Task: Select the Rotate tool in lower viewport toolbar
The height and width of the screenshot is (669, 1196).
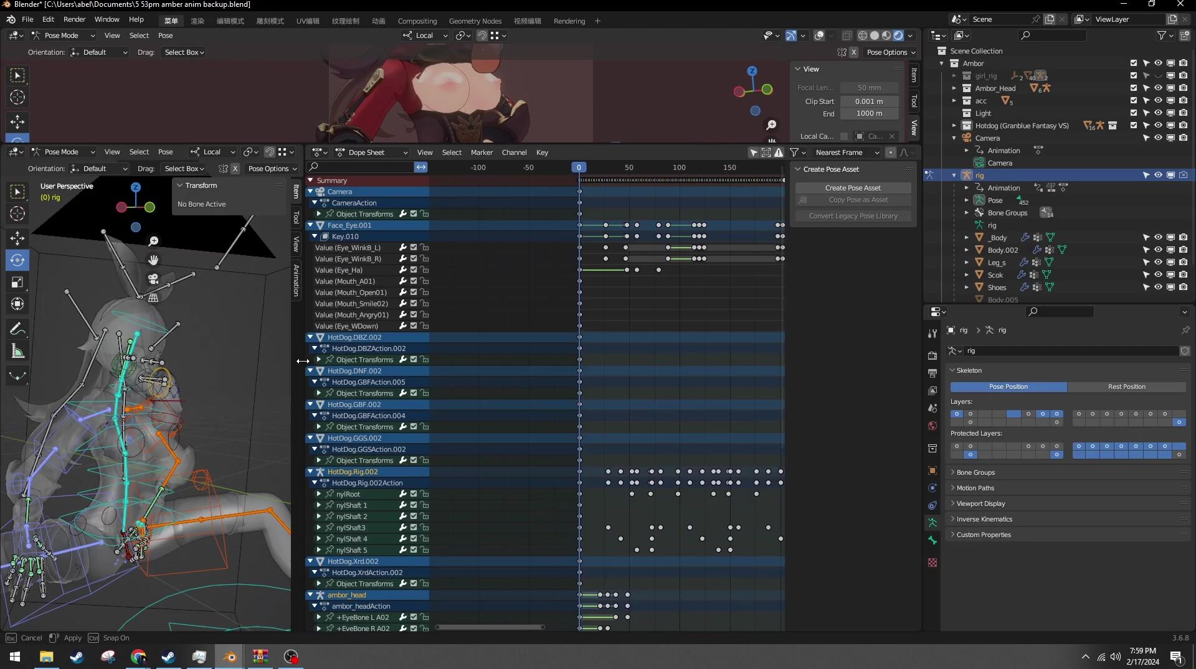Action: tap(17, 260)
